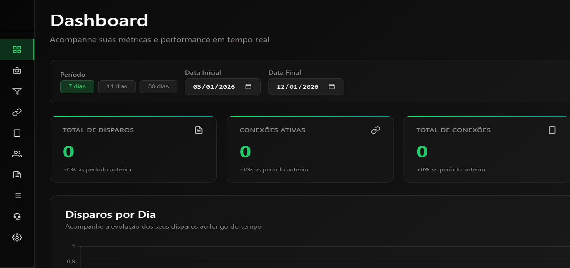The width and height of the screenshot is (570, 268).
Task: Click '+0% vs período anterior' in Total de Conexões card
Action: 451,169
